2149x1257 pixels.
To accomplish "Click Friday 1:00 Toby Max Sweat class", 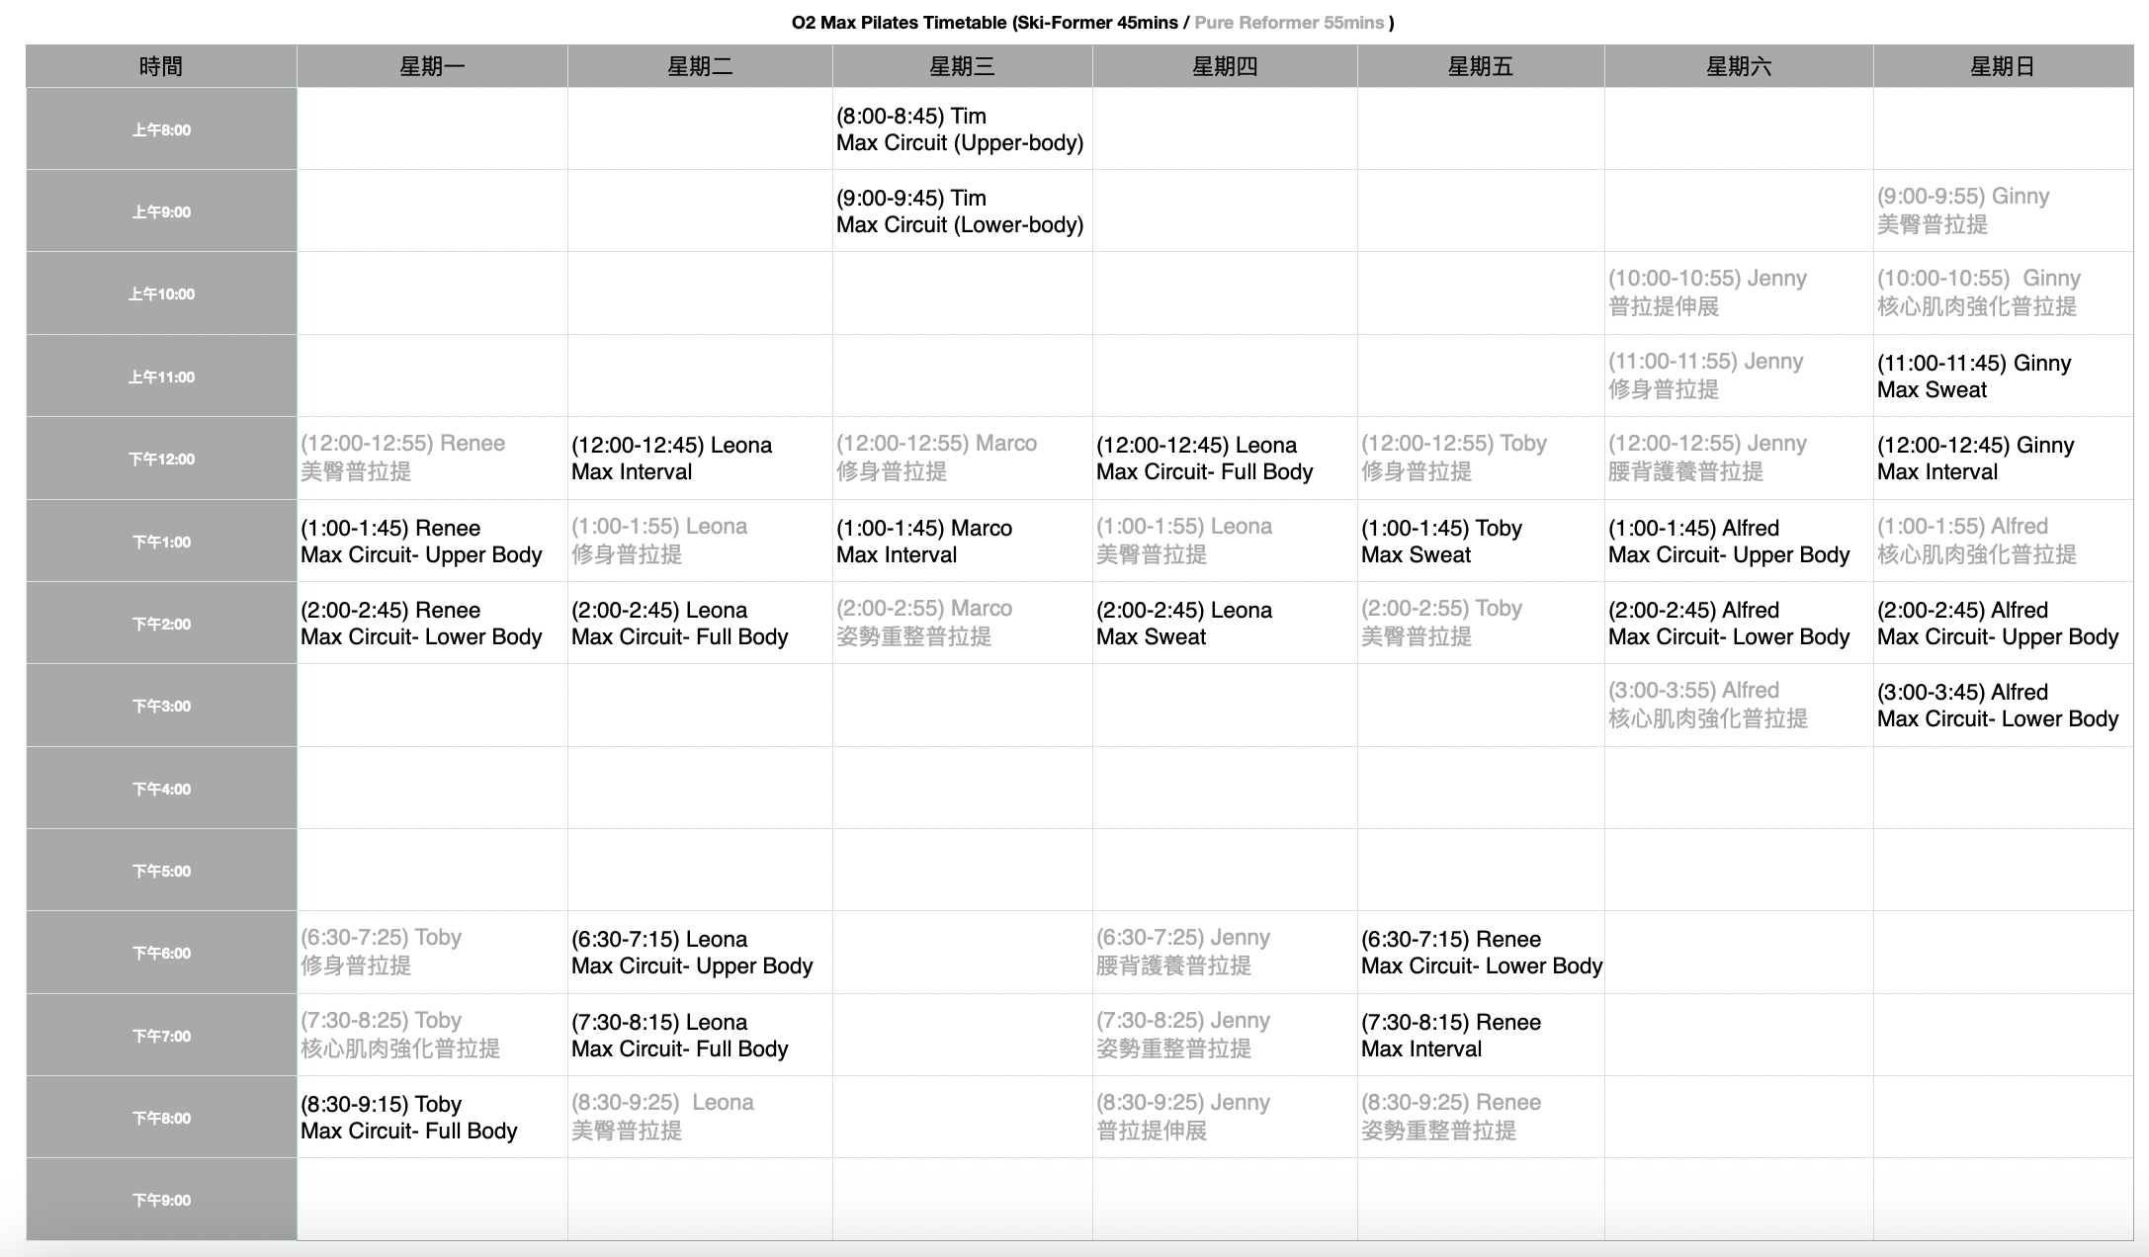I will click(1441, 542).
